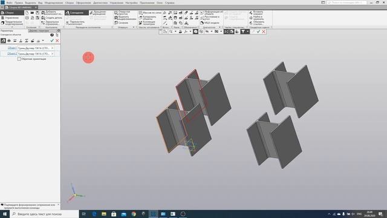This screenshot has width=387, height=218.
Task: Activate the Coincidence command in ribbon
Action: click(77, 13)
